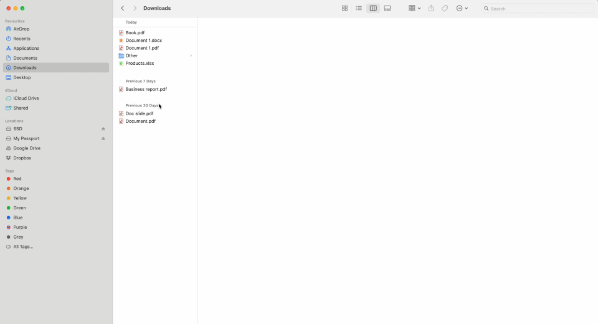This screenshot has width=598, height=324.
Task: Open the group-by options dropdown
Action: [415, 8]
